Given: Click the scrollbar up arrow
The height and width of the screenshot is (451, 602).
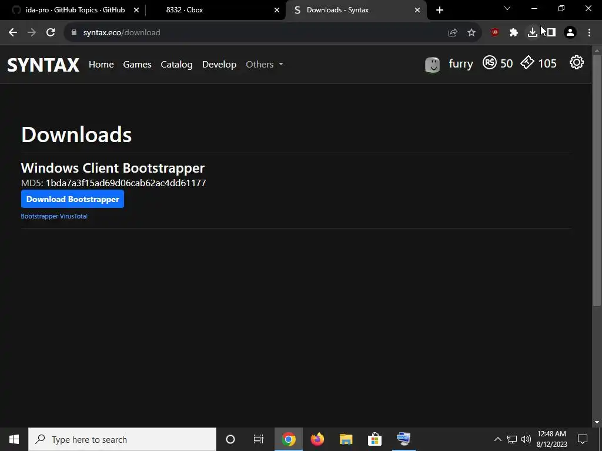Looking at the screenshot, I should (597, 51).
